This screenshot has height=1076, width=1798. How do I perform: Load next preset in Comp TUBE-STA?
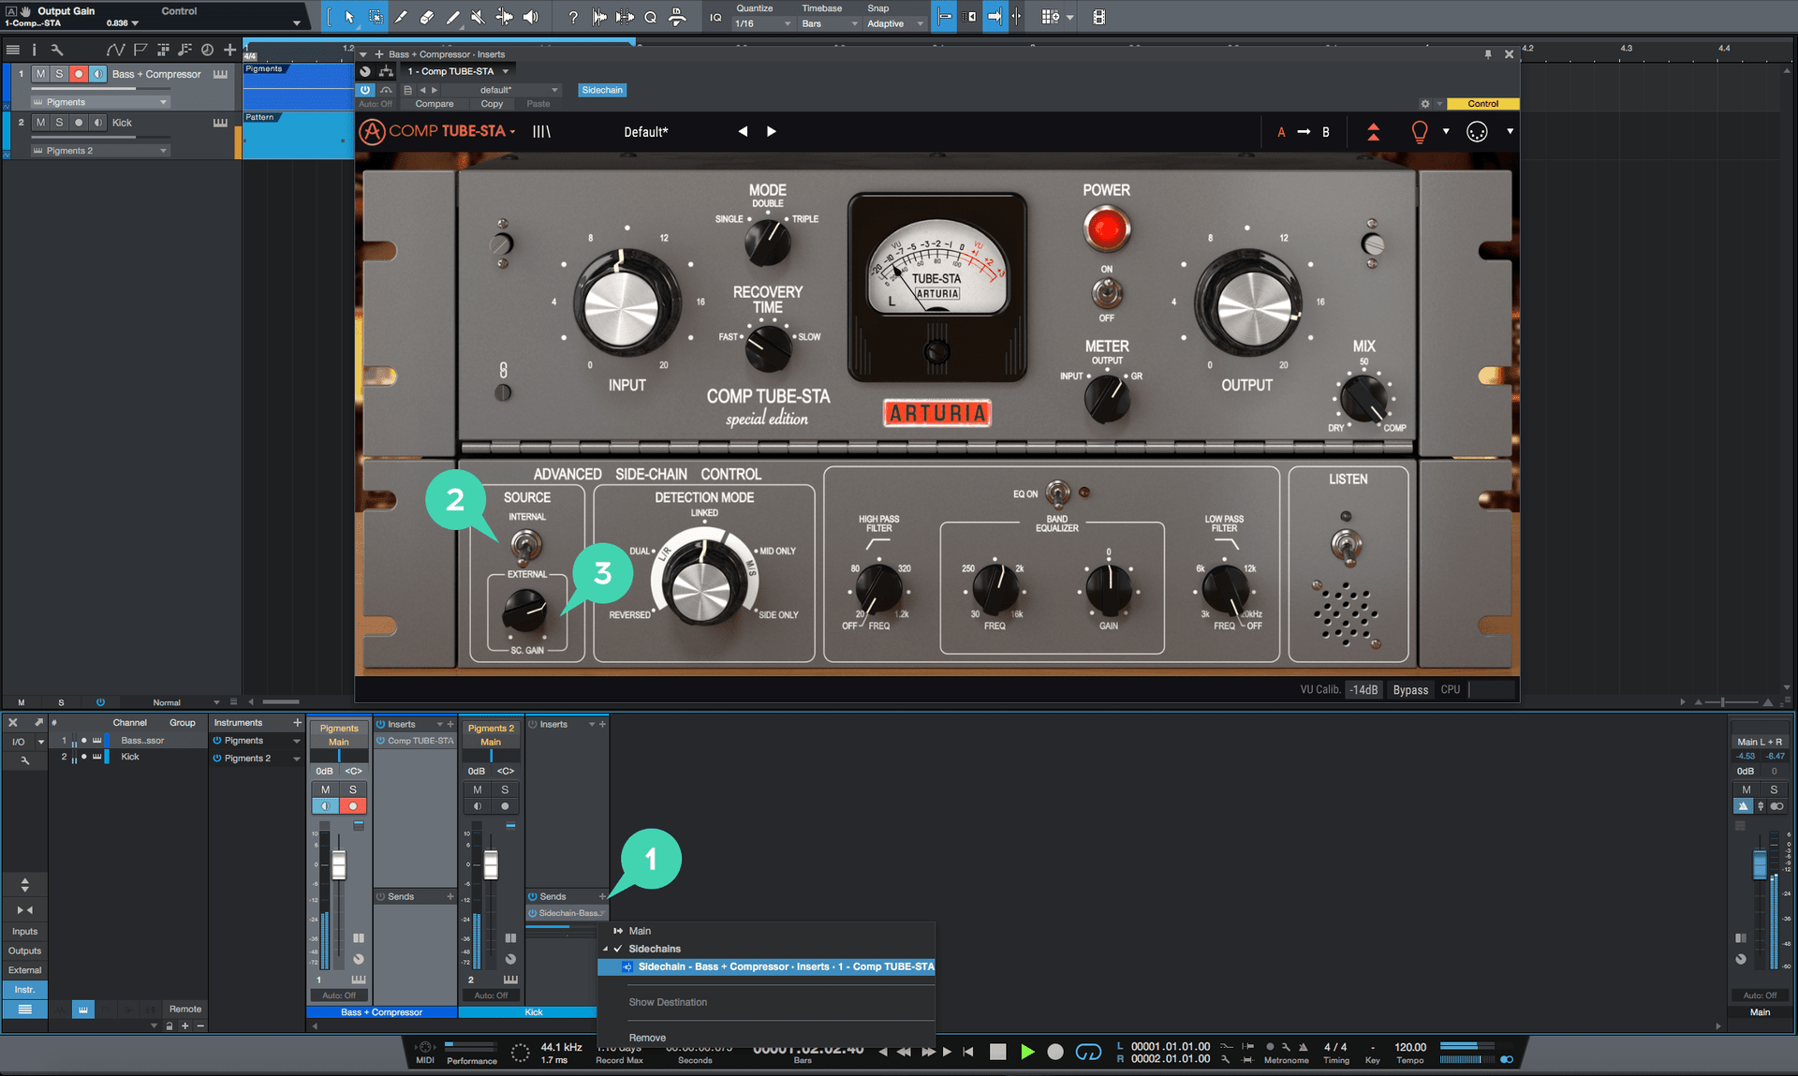(x=772, y=131)
